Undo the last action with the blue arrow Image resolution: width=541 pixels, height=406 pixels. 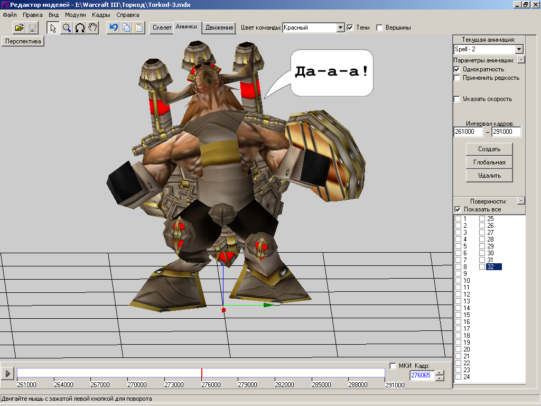point(113,27)
